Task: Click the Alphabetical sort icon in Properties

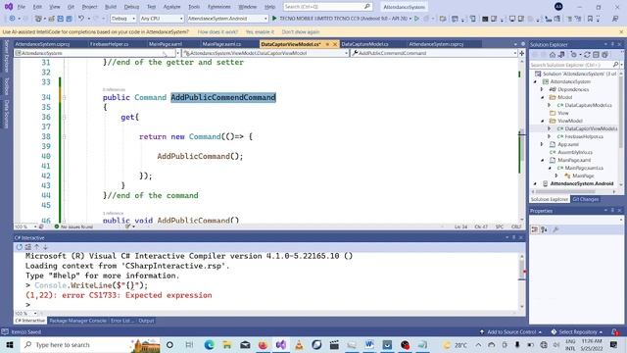Action: click(544, 229)
